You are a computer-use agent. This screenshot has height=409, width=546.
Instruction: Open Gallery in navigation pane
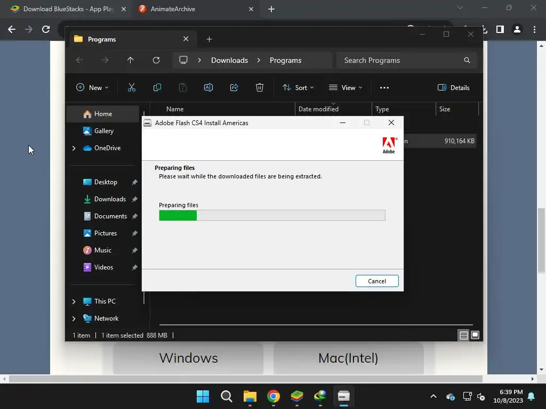click(x=103, y=131)
